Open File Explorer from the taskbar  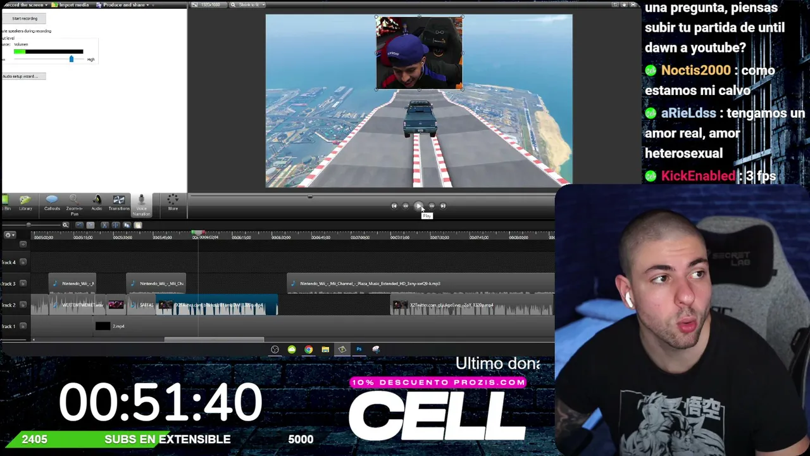[325, 350]
